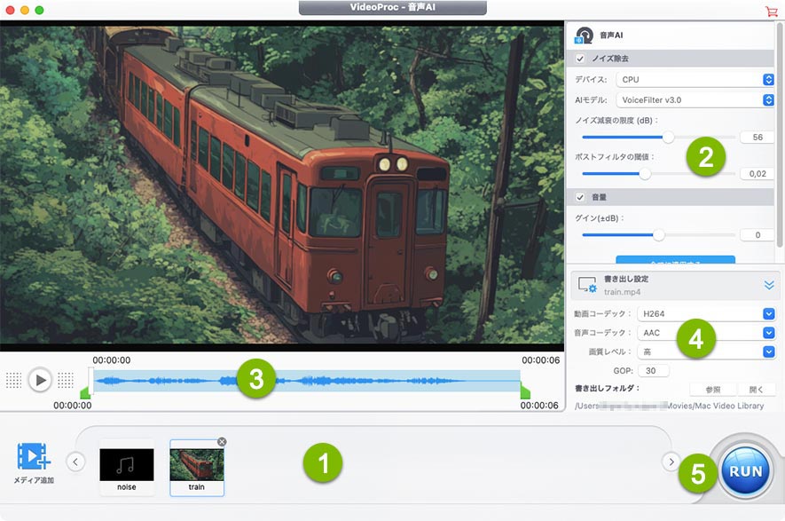Click the 音声AI headphone icon
The width and height of the screenshot is (785, 521).
[x=584, y=36]
